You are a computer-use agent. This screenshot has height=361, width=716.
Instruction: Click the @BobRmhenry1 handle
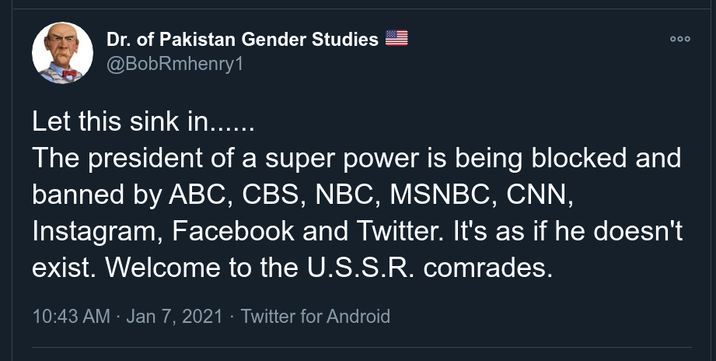(175, 64)
